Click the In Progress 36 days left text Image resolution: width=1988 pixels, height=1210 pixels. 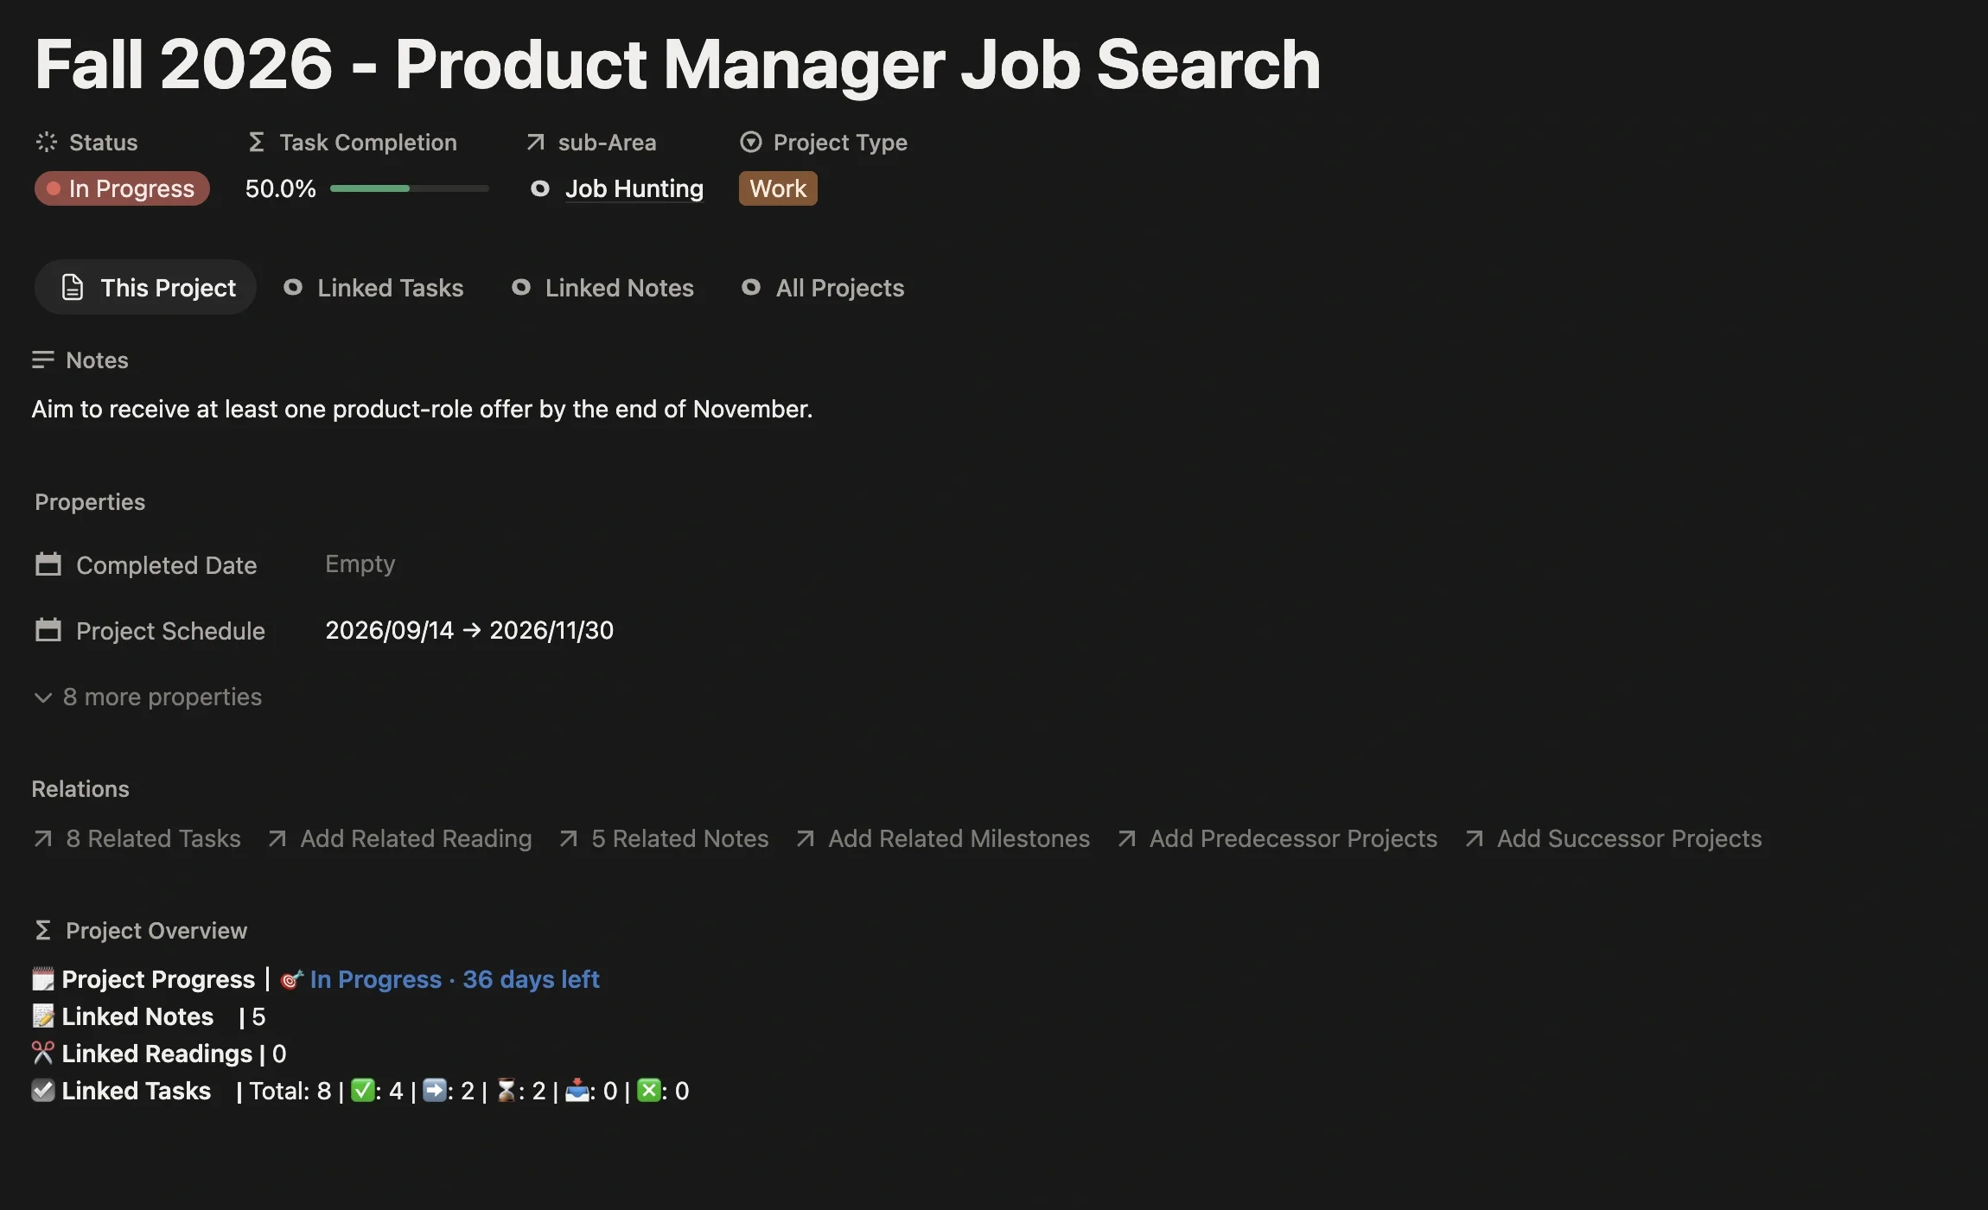pos(455,979)
